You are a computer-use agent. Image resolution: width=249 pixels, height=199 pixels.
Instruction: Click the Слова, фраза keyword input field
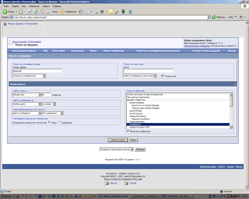click(x=37, y=71)
